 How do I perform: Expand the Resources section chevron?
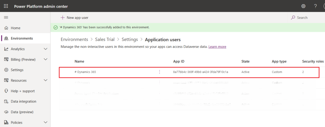click(46, 80)
